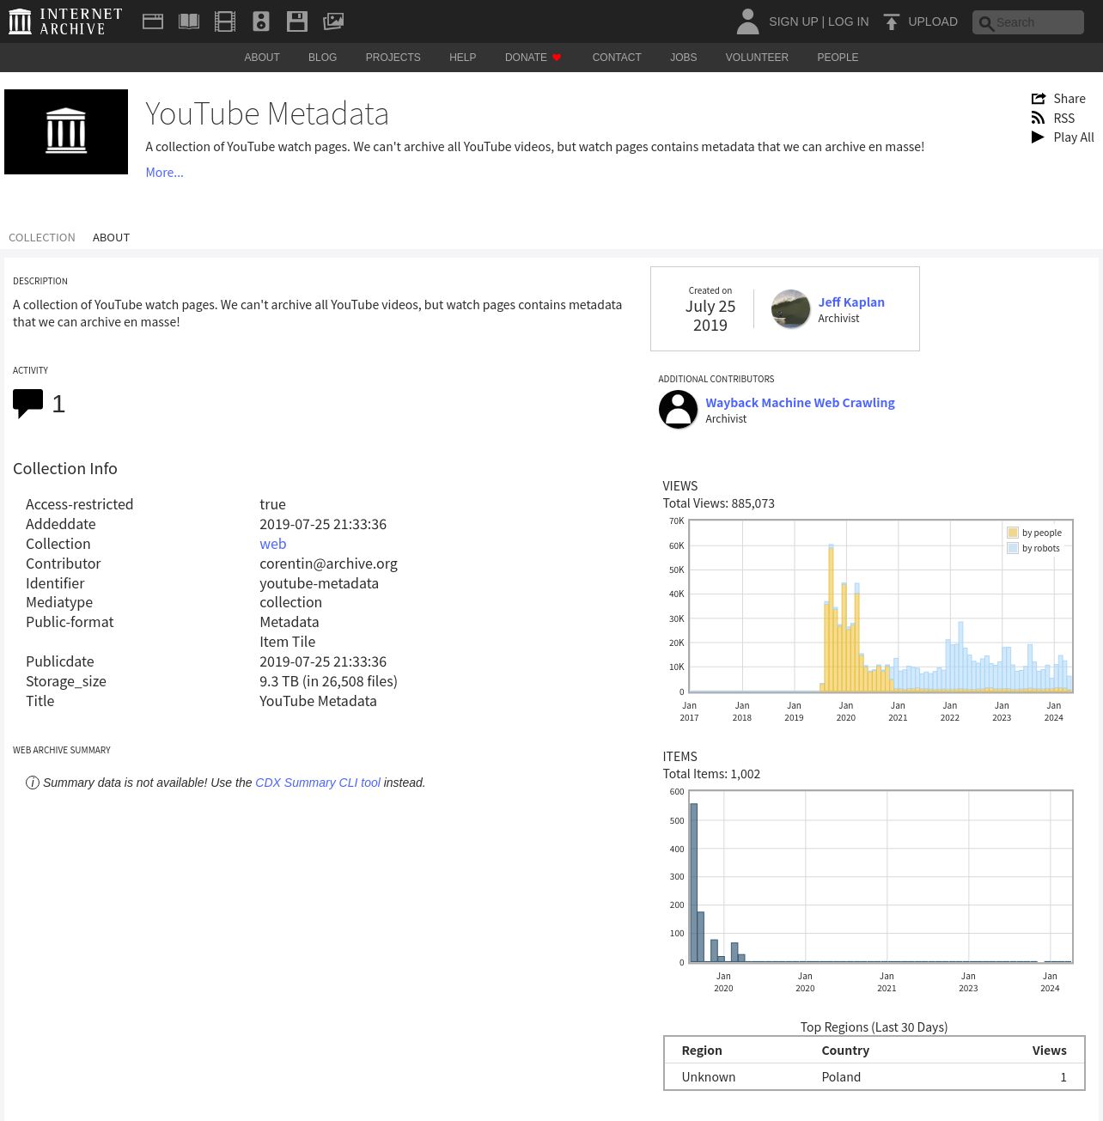Click Jeff Kaplan's profile picture
This screenshot has width=1103, height=1121.
click(790, 308)
